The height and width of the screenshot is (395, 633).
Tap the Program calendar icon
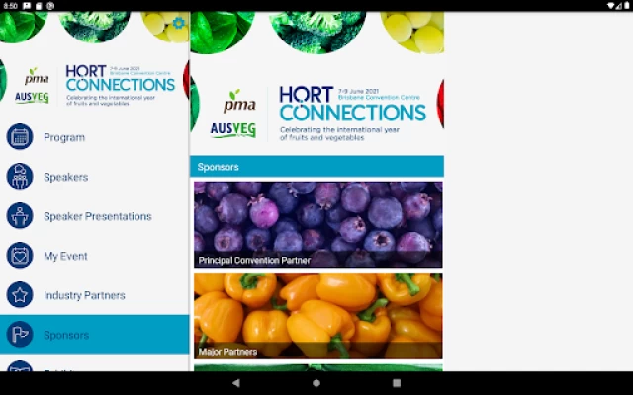pyautogui.click(x=20, y=137)
